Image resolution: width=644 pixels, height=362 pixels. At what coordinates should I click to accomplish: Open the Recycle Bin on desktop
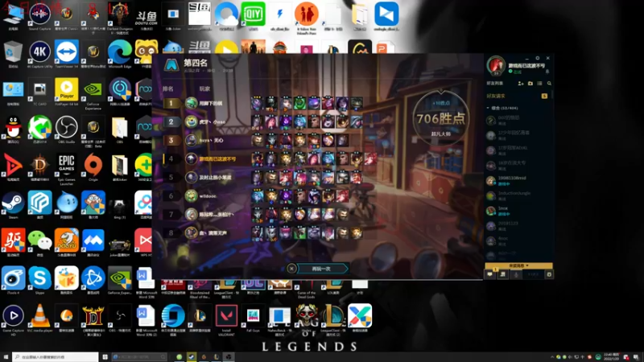pos(13,54)
